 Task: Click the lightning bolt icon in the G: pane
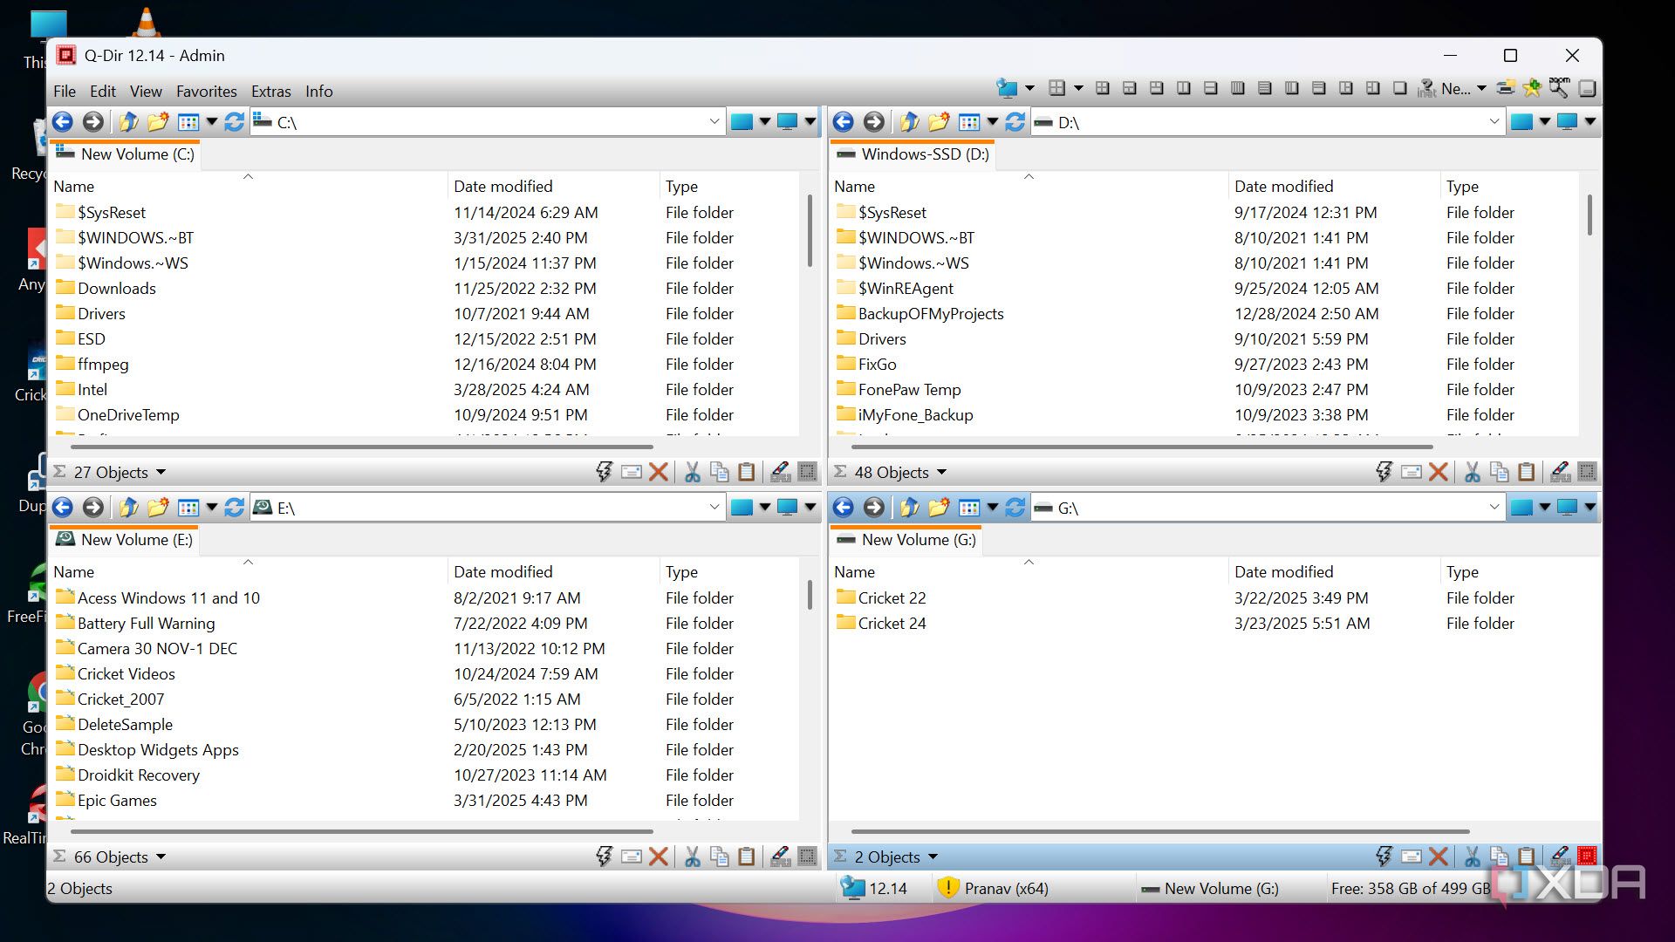pyautogui.click(x=1384, y=857)
